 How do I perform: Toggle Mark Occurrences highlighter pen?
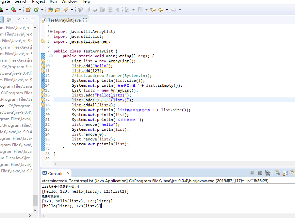click(x=88, y=10)
